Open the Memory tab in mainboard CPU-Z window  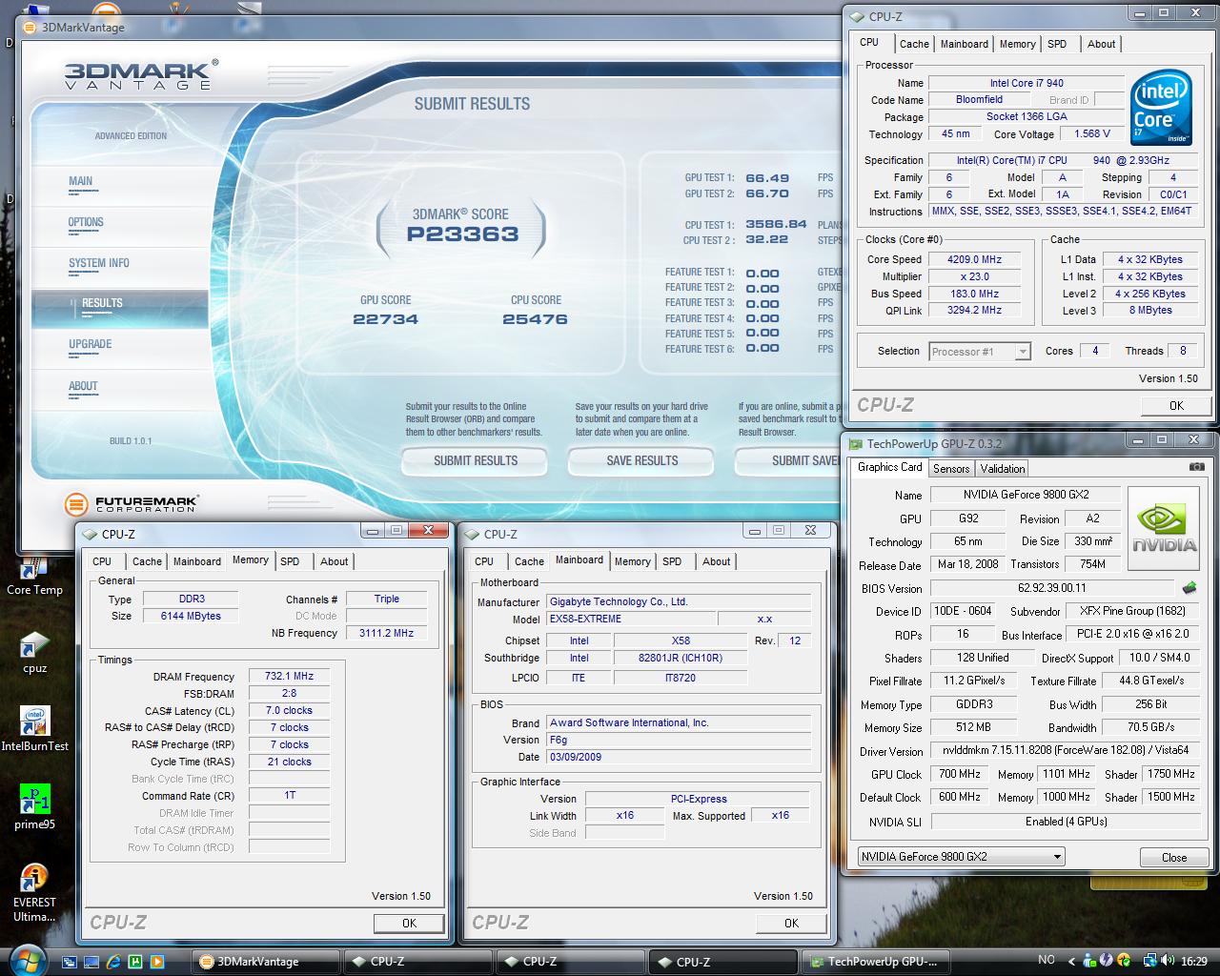coord(633,561)
